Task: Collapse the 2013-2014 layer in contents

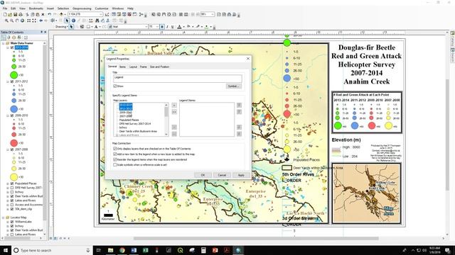Action: pyautogui.click(x=8, y=47)
